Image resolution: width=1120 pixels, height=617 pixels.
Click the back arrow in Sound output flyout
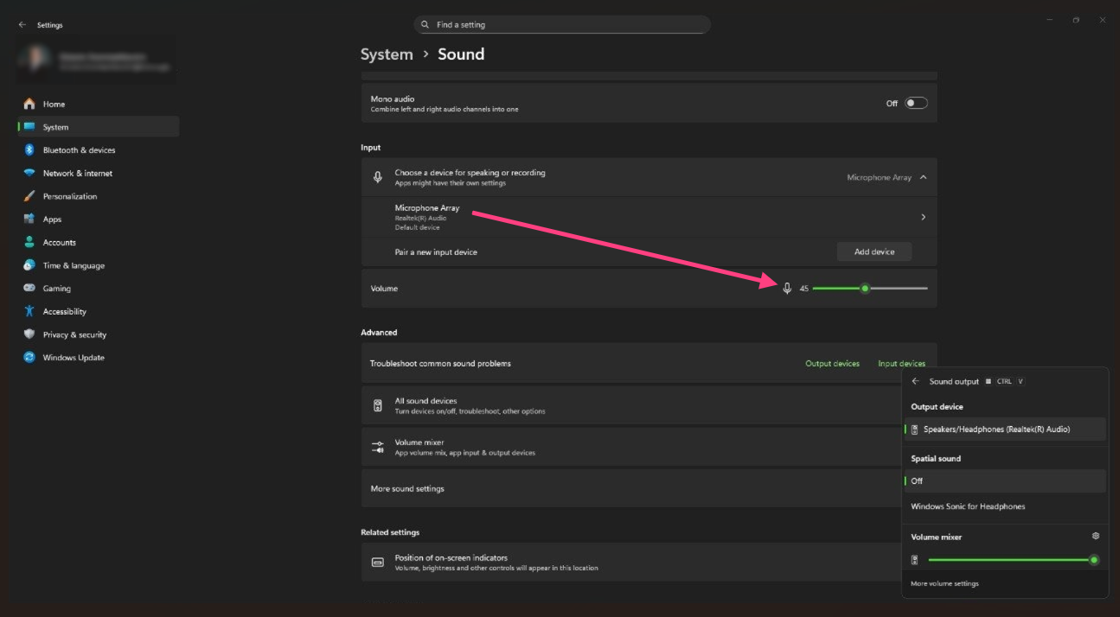(916, 381)
